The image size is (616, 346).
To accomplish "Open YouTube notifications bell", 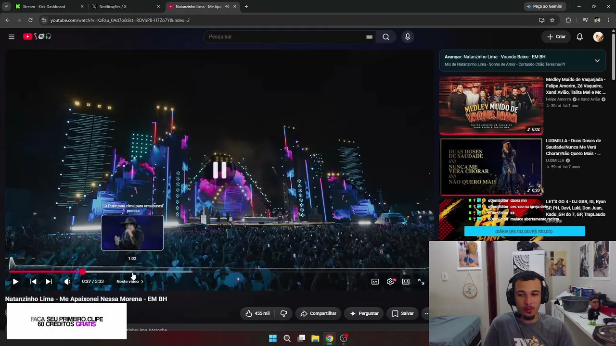I will [580, 37].
